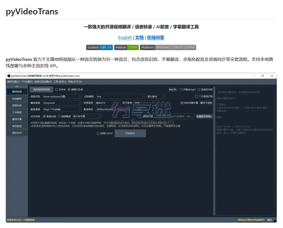Viewport: 283px width, 228px height.
Task: Click the 开始执行 button
Action: 130,133
